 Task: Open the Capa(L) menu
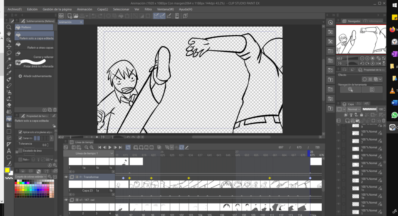(x=102, y=9)
